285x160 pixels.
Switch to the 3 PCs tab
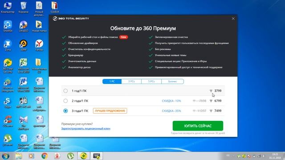131,81
